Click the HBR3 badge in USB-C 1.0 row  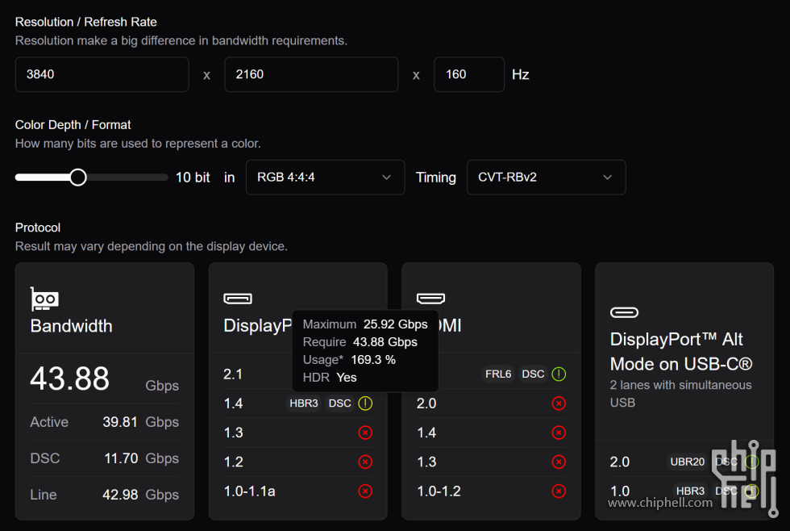pos(690,491)
